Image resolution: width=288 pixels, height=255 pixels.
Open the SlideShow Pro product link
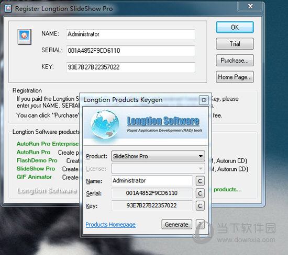(36, 169)
